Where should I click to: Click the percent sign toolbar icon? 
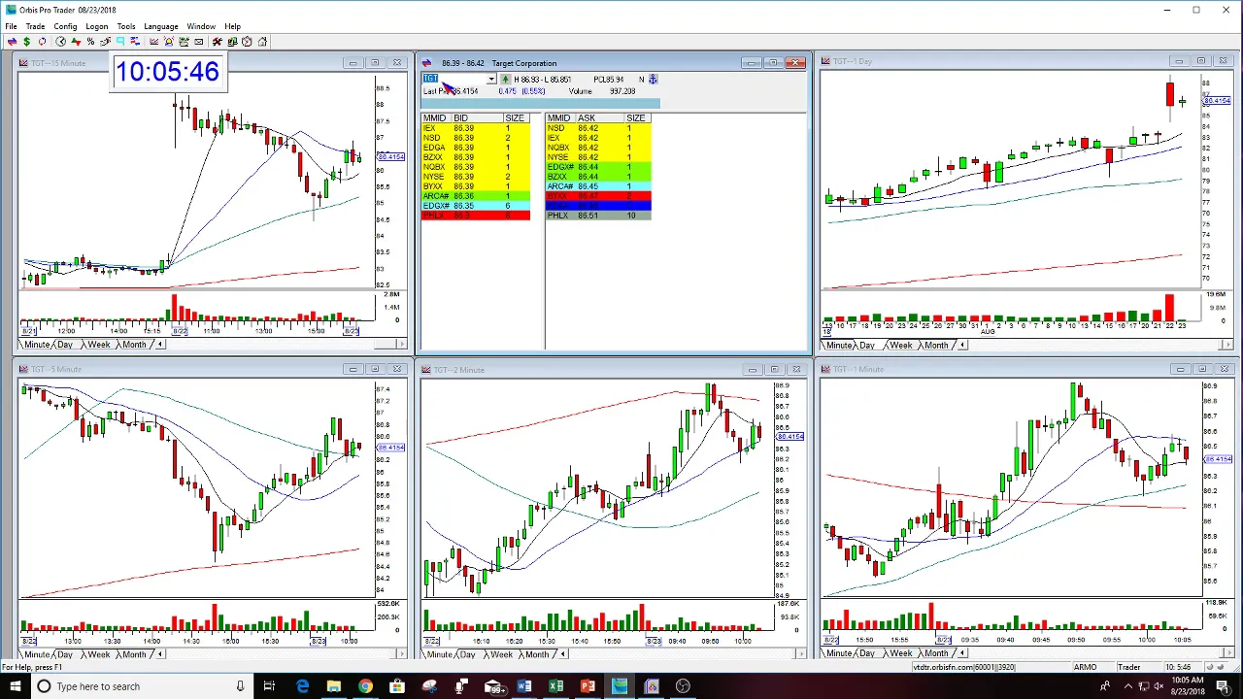(90, 42)
